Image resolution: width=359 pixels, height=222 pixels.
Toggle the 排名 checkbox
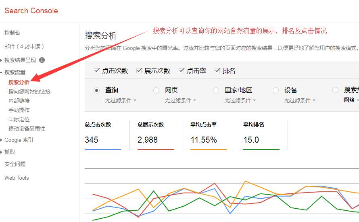(x=217, y=71)
